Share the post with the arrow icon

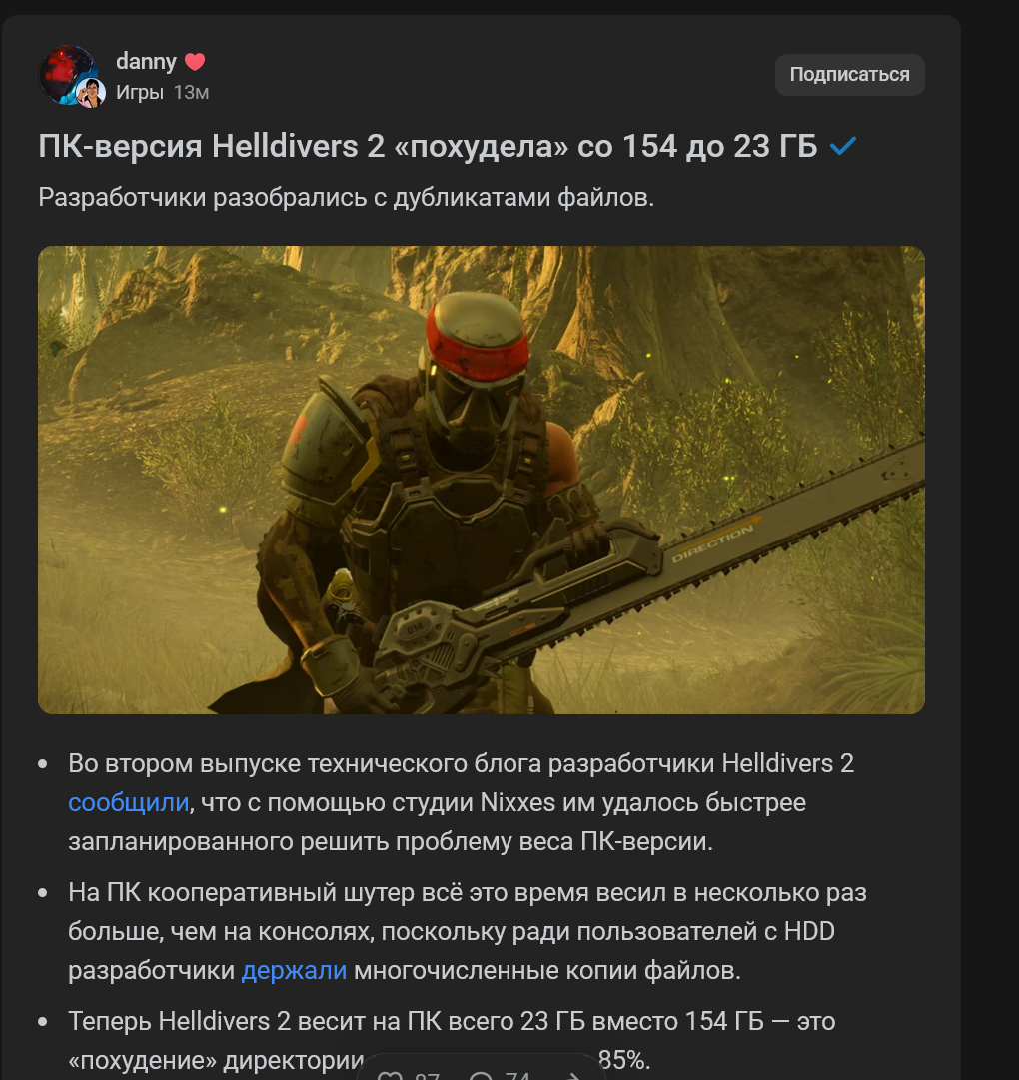click(x=572, y=1075)
